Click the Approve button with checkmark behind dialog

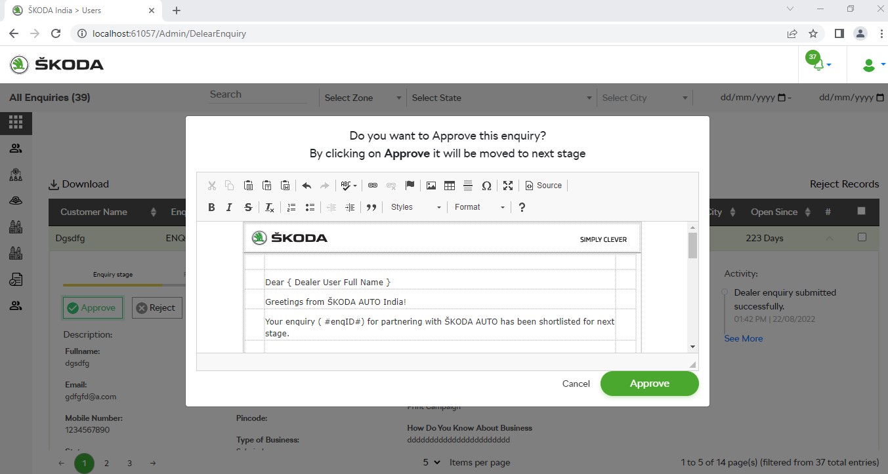click(93, 307)
